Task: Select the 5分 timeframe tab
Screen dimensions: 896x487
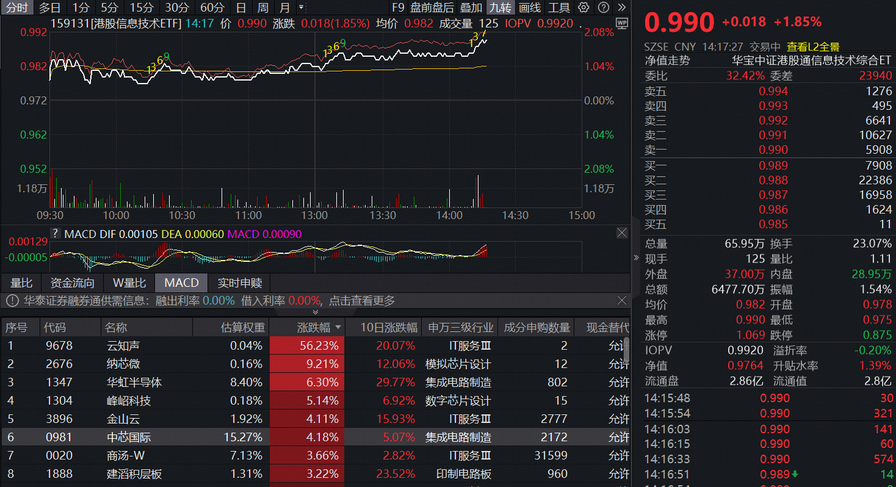Action: pyautogui.click(x=110, y=8)
